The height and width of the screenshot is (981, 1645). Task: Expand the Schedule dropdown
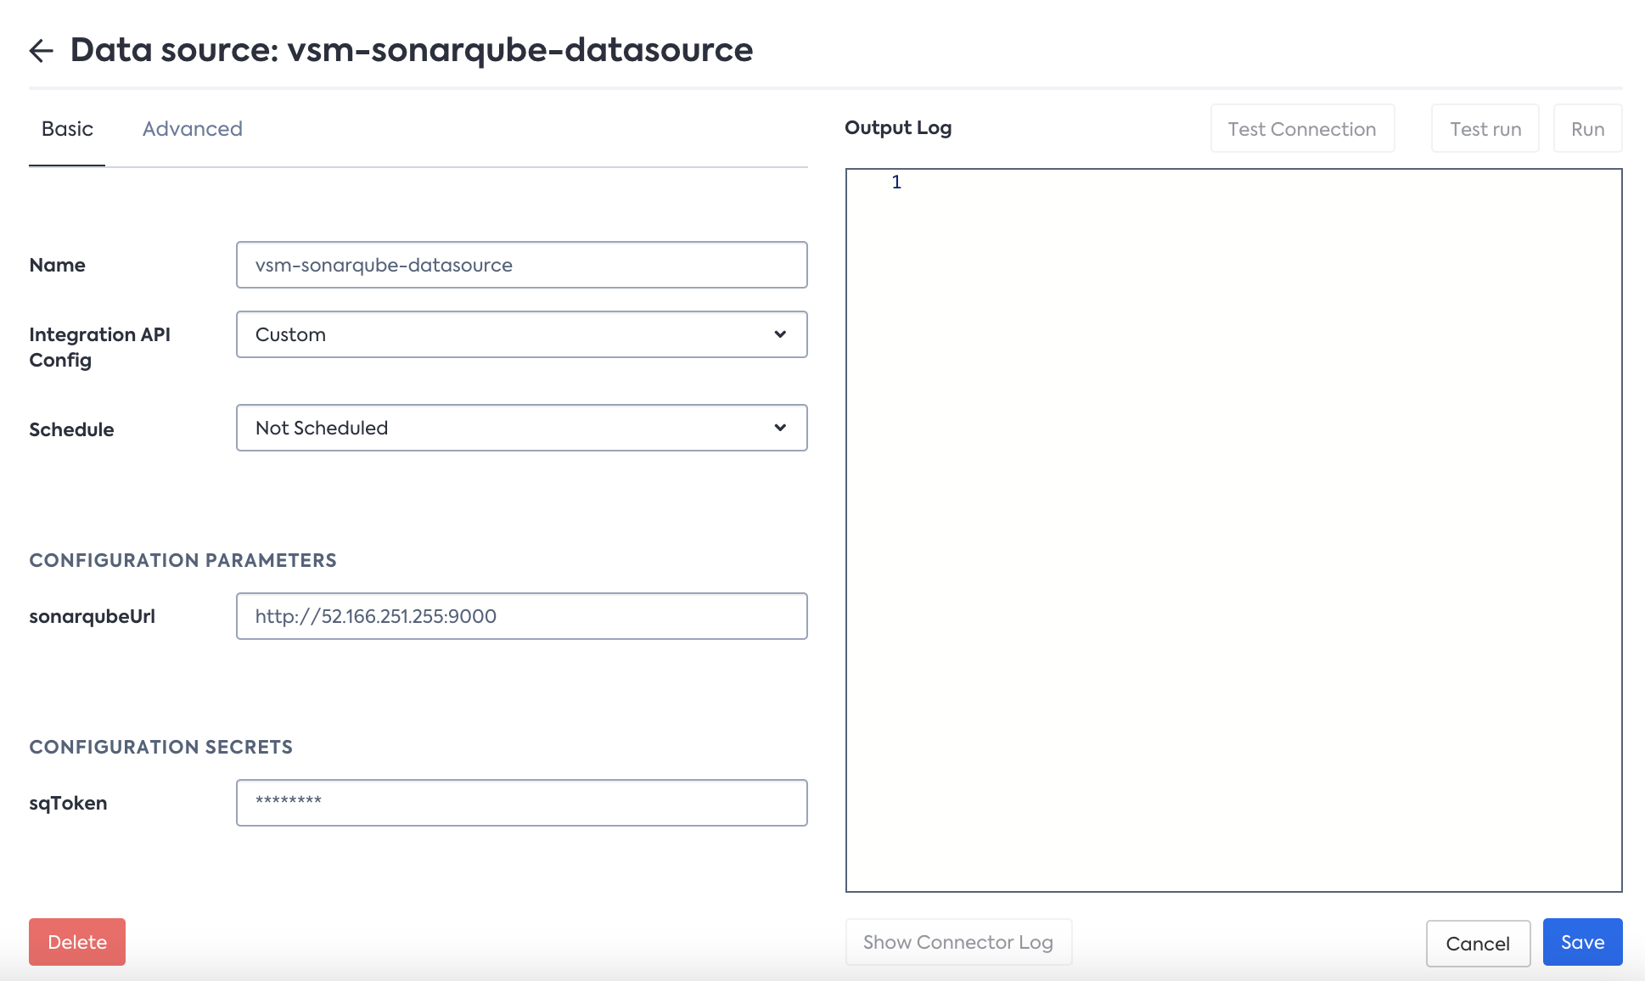(x=521, y=428)
